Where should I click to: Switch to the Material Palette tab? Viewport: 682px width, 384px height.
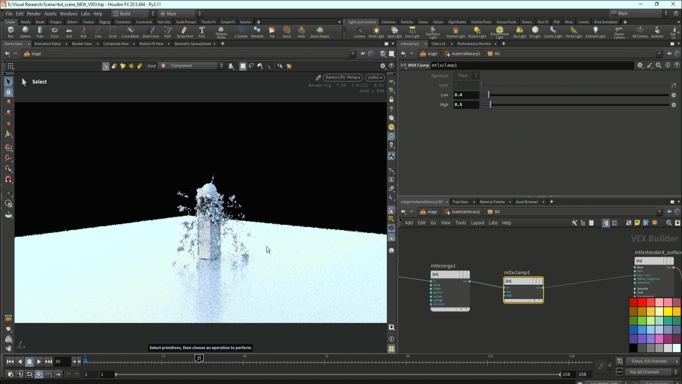coord(492,202)
